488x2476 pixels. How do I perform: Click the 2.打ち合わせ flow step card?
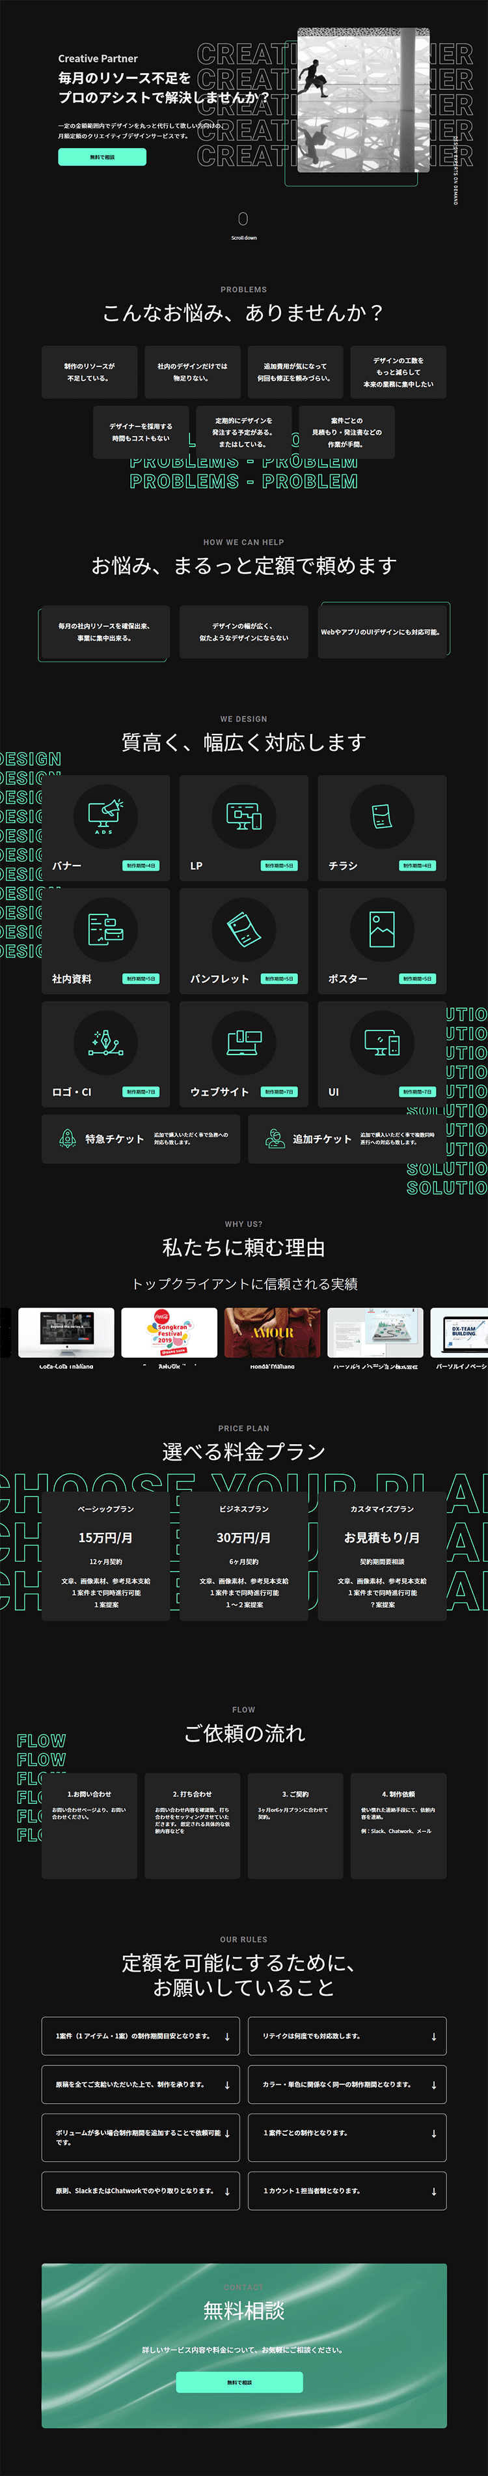(x=193, y=1826)
